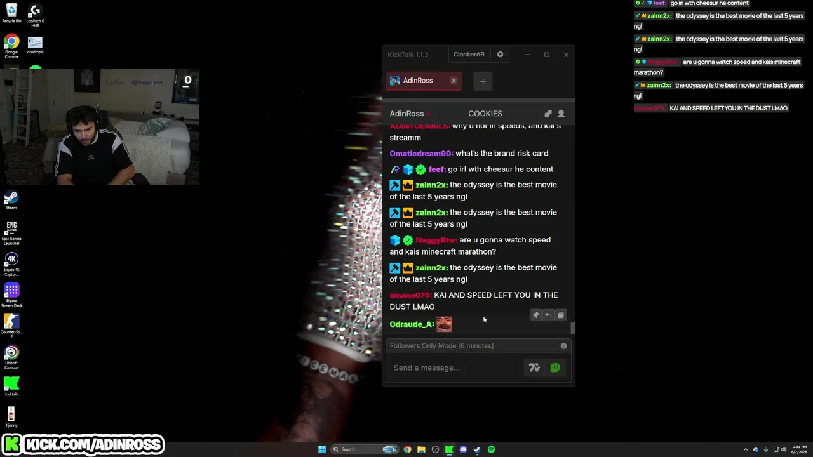Viewport: 813px width, 457px height.
Task: Open Discord from the taskbar
Action: point(463,449)
